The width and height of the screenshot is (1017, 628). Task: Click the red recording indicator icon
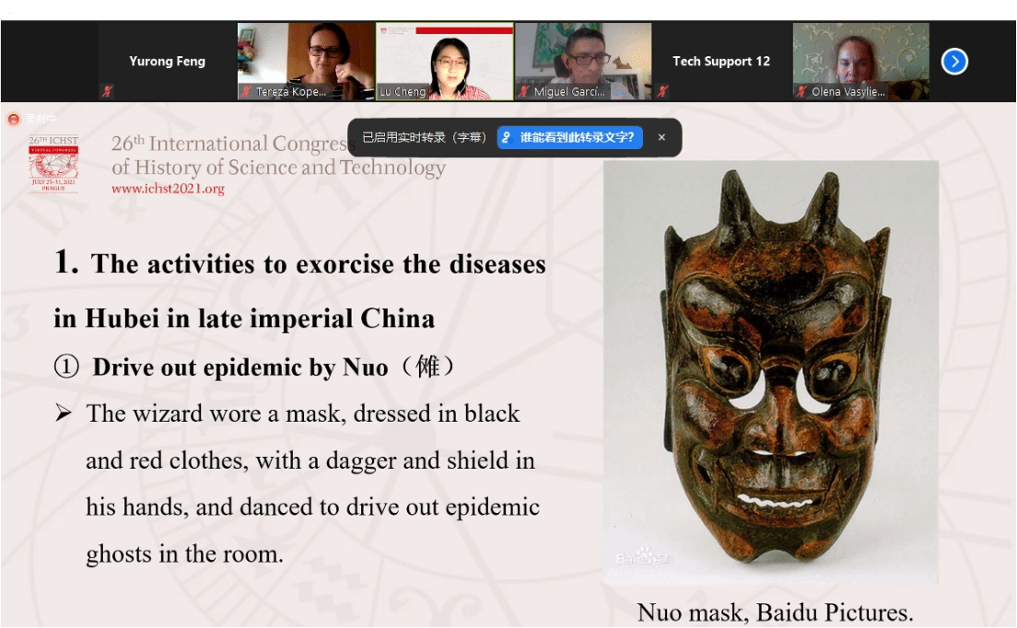click(13, 119)
